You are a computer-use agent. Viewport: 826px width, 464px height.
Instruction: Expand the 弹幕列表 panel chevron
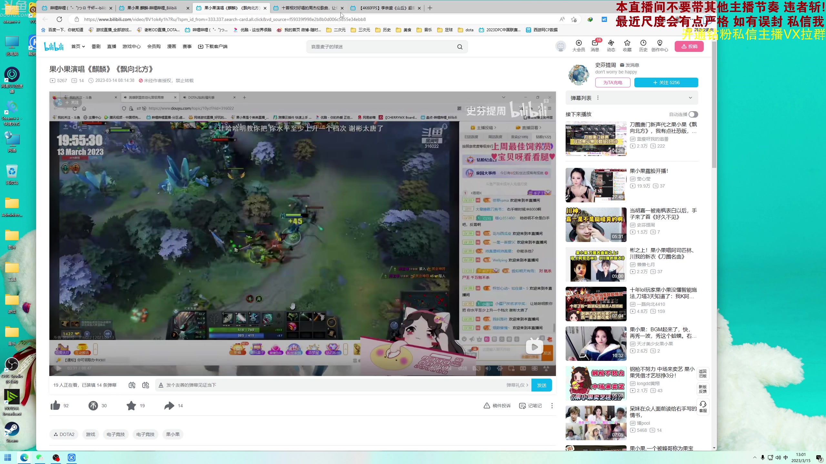point(690,98)
